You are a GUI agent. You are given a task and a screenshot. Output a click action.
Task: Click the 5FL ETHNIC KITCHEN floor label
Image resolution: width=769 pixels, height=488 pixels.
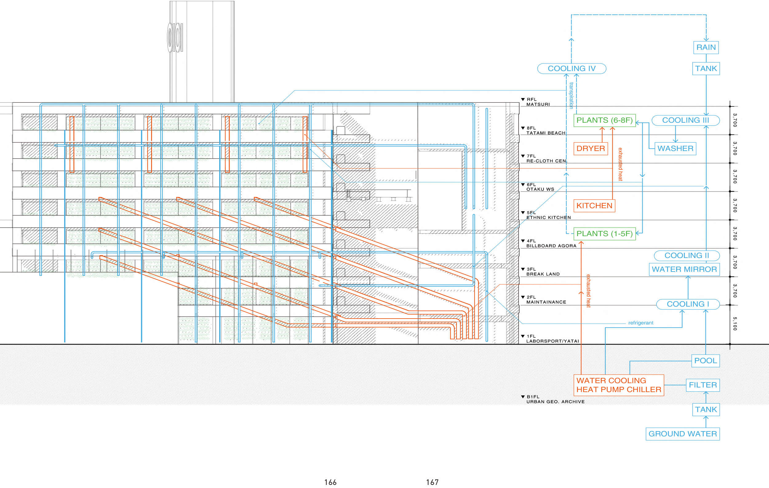[x=546, y=215]
